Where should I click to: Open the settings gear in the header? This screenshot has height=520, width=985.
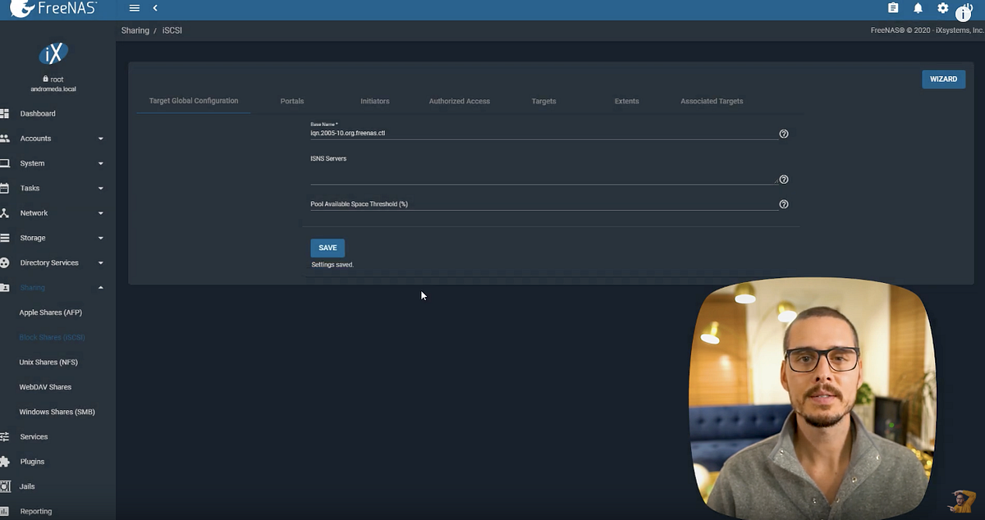[942, 8]
